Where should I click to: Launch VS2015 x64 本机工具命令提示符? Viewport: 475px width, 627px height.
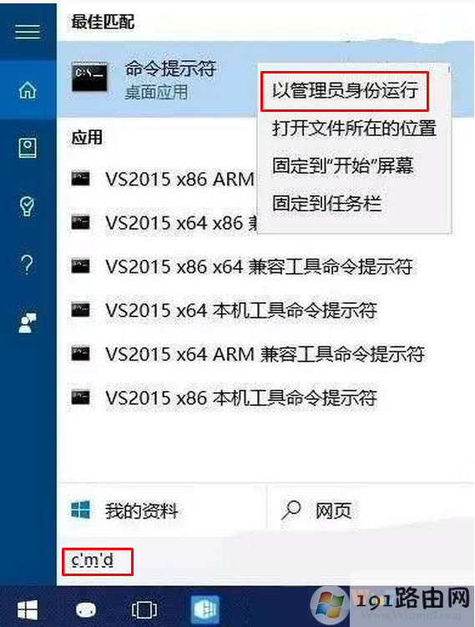point(224,310)
